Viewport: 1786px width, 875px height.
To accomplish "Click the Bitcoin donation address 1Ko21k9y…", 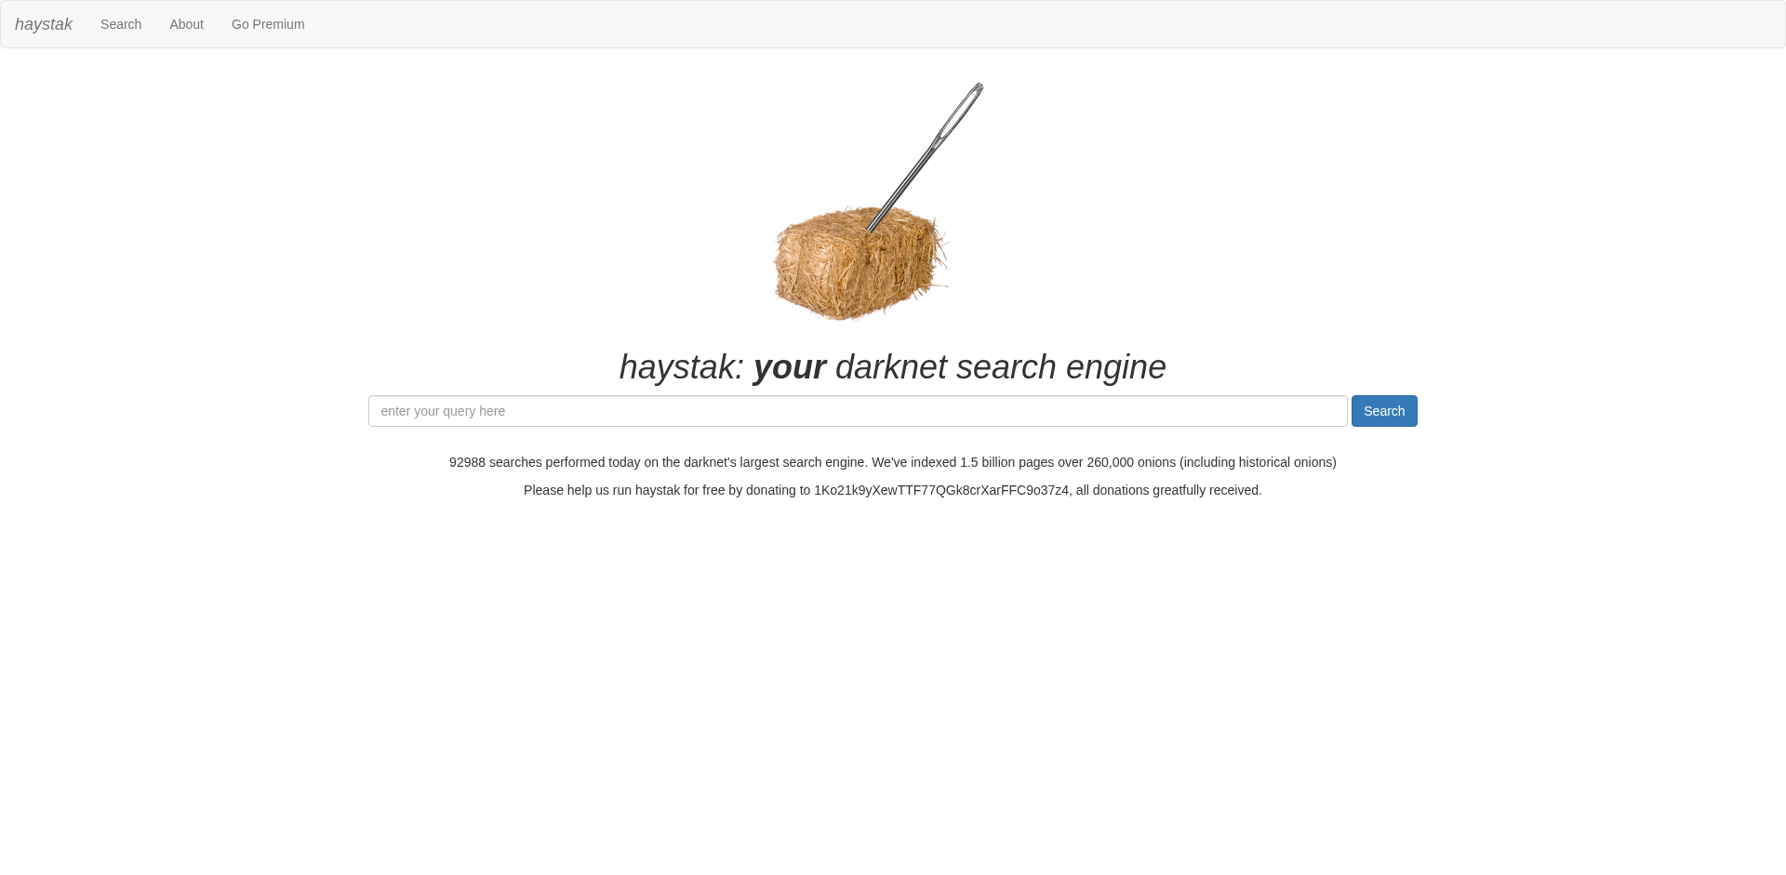I will (x=940, y=490).
